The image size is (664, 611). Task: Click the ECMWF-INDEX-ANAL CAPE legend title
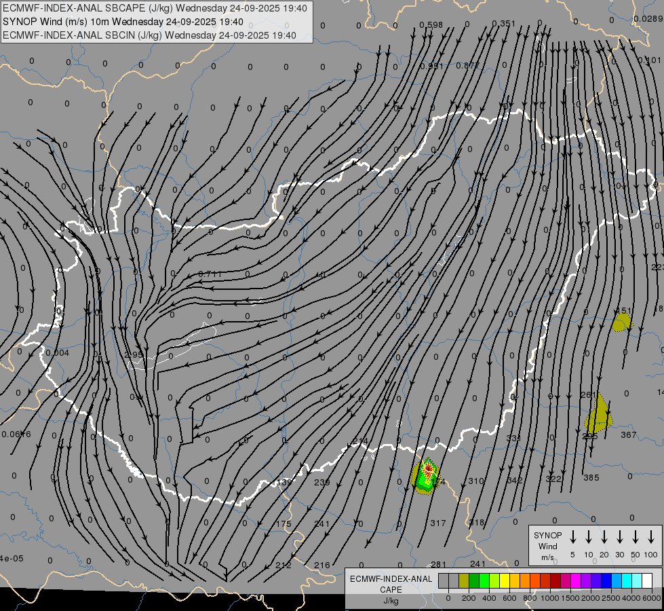(391, 585)
